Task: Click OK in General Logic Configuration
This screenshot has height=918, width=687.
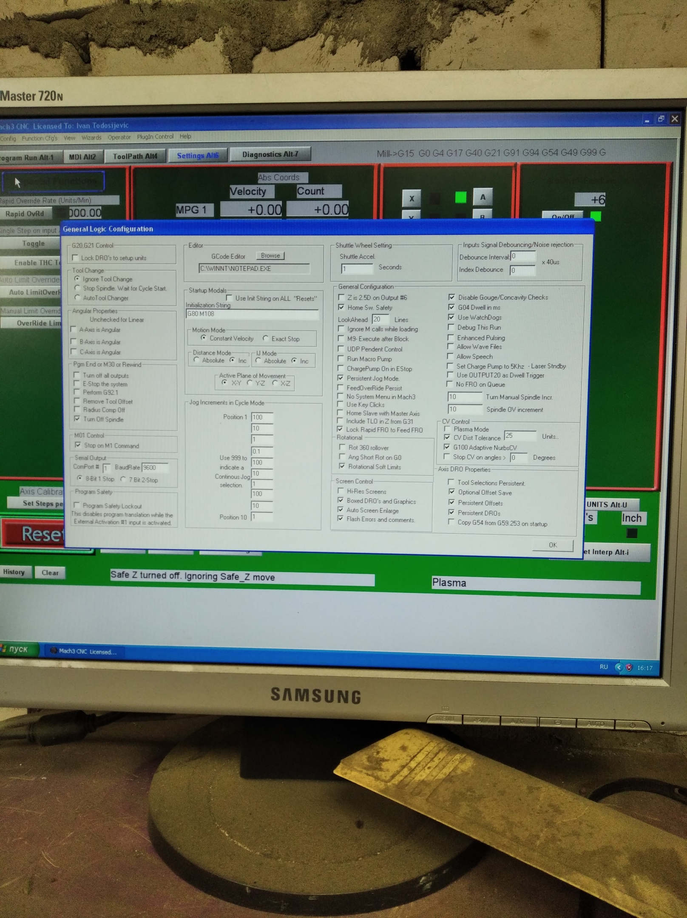Action: point(553,545)
